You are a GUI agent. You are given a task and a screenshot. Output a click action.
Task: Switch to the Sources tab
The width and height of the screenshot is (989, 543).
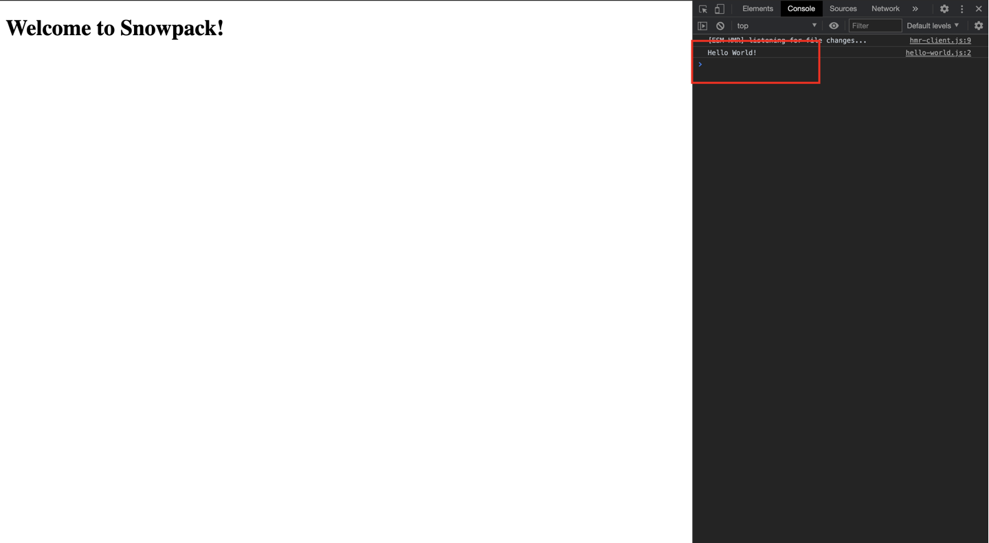(x=843, y=9)
